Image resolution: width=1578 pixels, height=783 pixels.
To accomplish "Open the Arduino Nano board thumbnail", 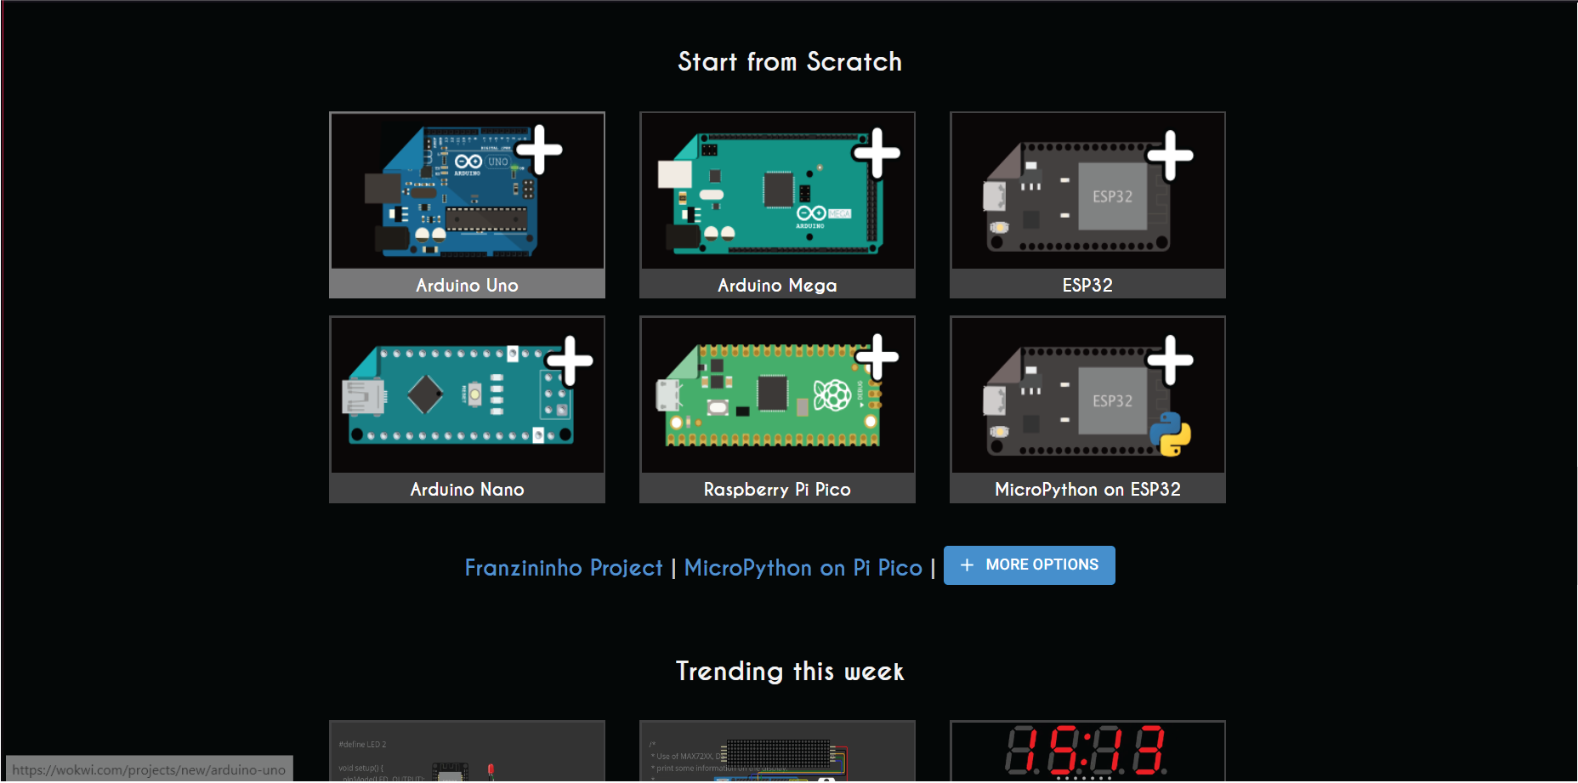I will (x=467, y=395).
